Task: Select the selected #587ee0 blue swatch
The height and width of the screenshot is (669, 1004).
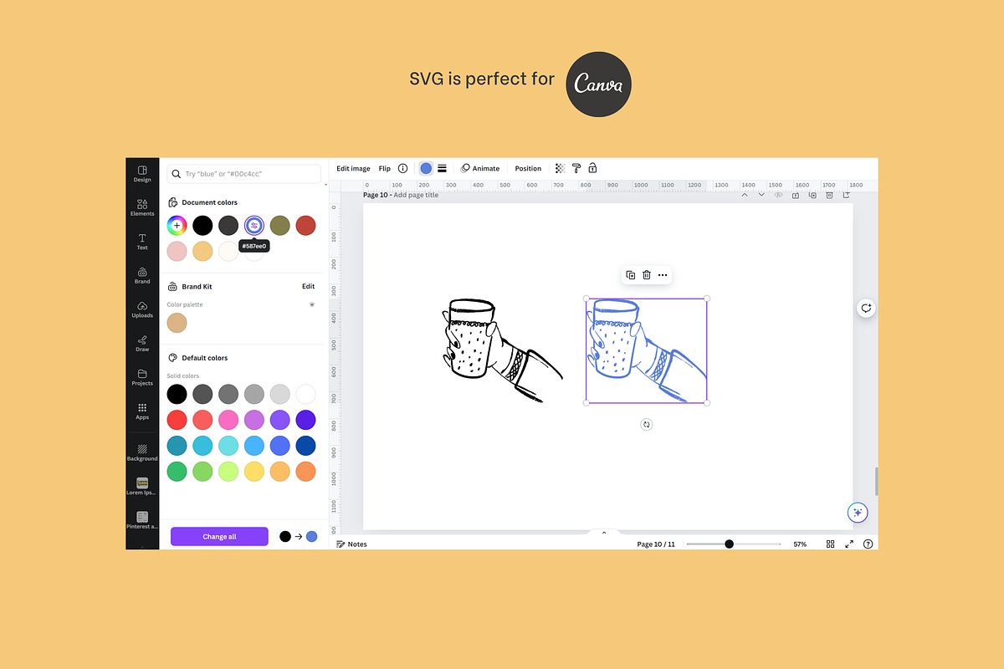Action: (x=254, y=225)
